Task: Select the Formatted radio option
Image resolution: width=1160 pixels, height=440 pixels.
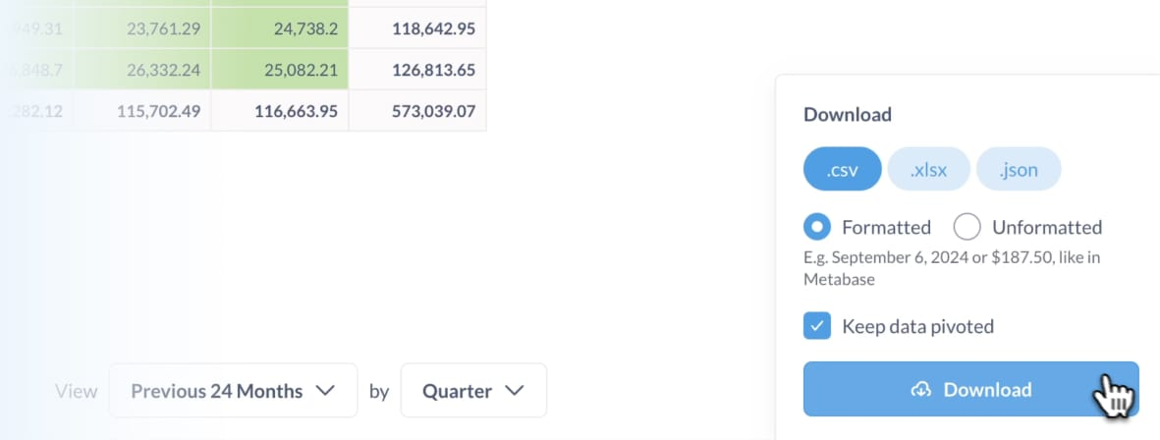Action: [817, 227]
